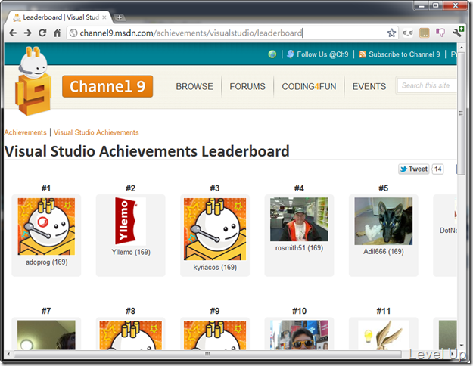473x366 pixels.
Task: Open the rank #8 mascot avatar
Action: click(x=131, y=335)
